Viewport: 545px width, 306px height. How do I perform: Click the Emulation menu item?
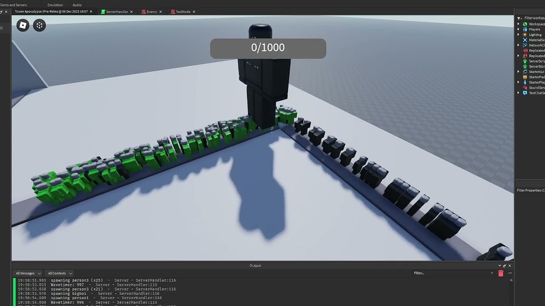tap(55, 5)
